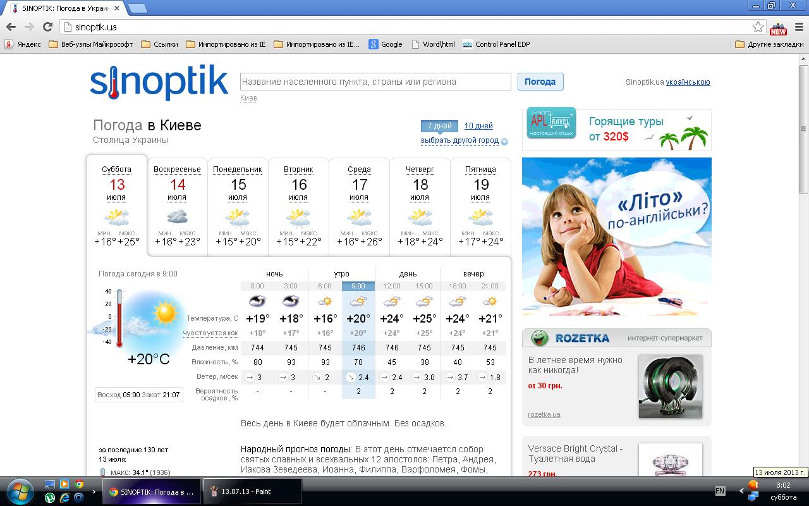This screenshot has width=809, height=506.
Task: Open the truncated Импортировано из IE... folder
Action: [x=317, y=44]
